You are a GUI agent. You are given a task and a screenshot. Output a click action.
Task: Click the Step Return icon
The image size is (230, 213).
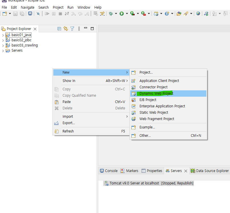[87, 14]
